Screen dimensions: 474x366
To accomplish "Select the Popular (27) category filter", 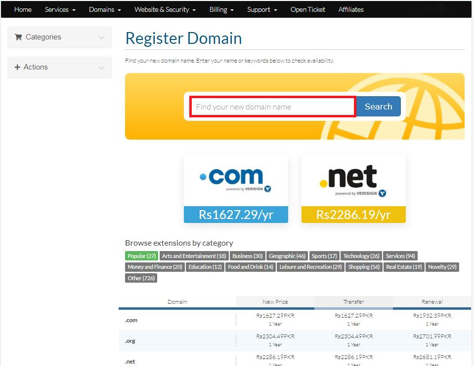I will point(141,256).
